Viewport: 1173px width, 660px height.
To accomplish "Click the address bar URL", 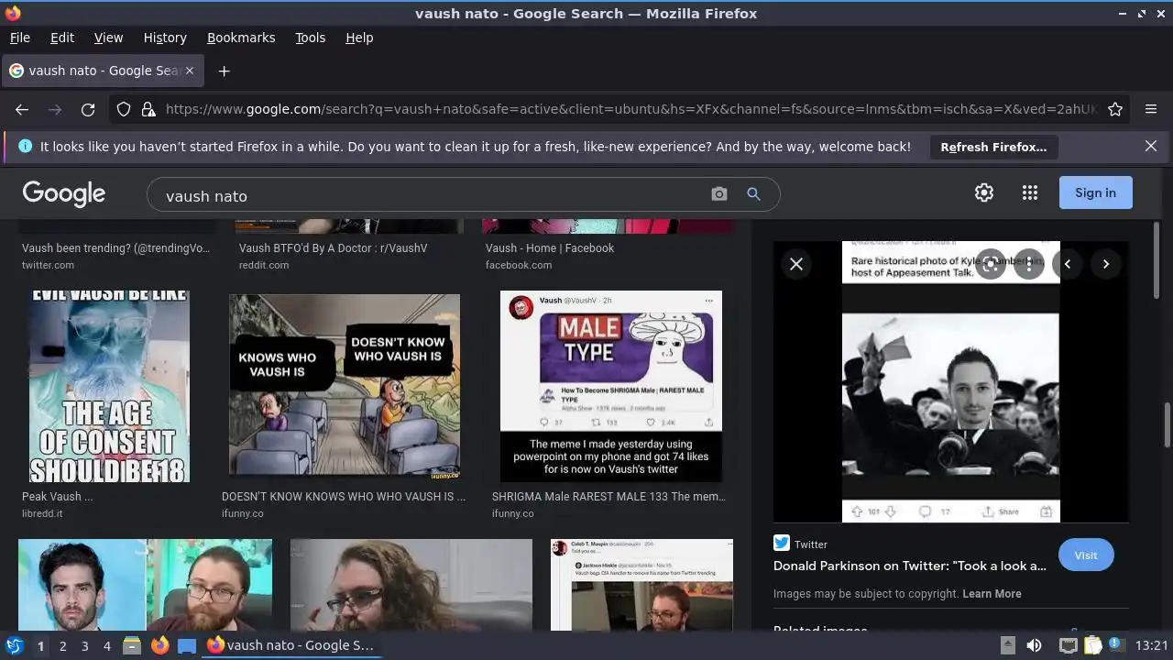I will tap(630, 109).
